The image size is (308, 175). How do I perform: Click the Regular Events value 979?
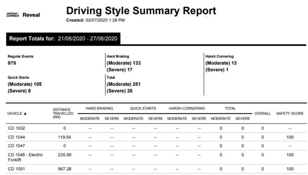[x=12, y=63]
